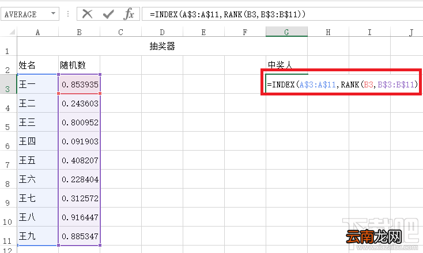Select column D header
This screenshot has width=423, height=253.
click(x=162, y=32)
